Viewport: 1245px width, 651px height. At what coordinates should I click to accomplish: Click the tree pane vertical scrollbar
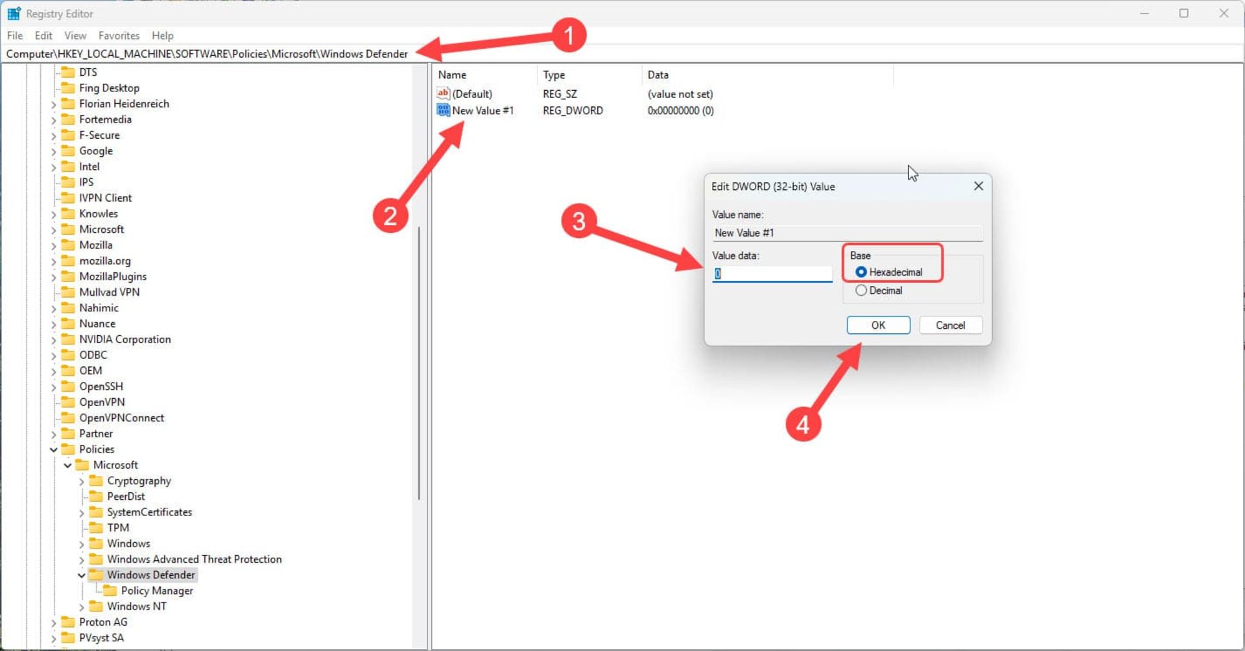click(419, 363)
